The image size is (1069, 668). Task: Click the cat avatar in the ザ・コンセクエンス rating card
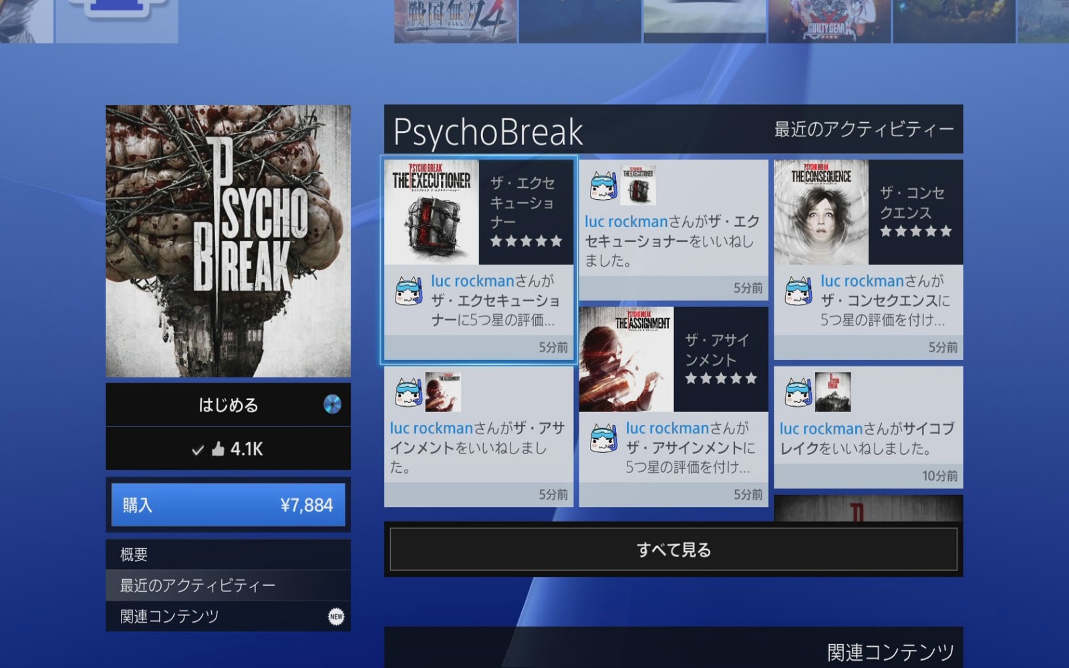pos(798,292)
